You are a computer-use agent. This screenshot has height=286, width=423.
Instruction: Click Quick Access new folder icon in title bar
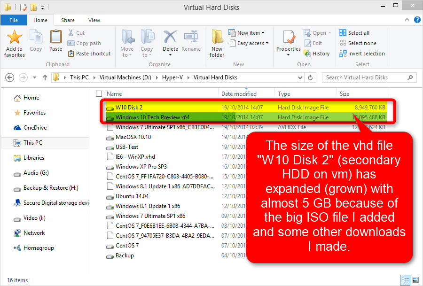point(33,7)
